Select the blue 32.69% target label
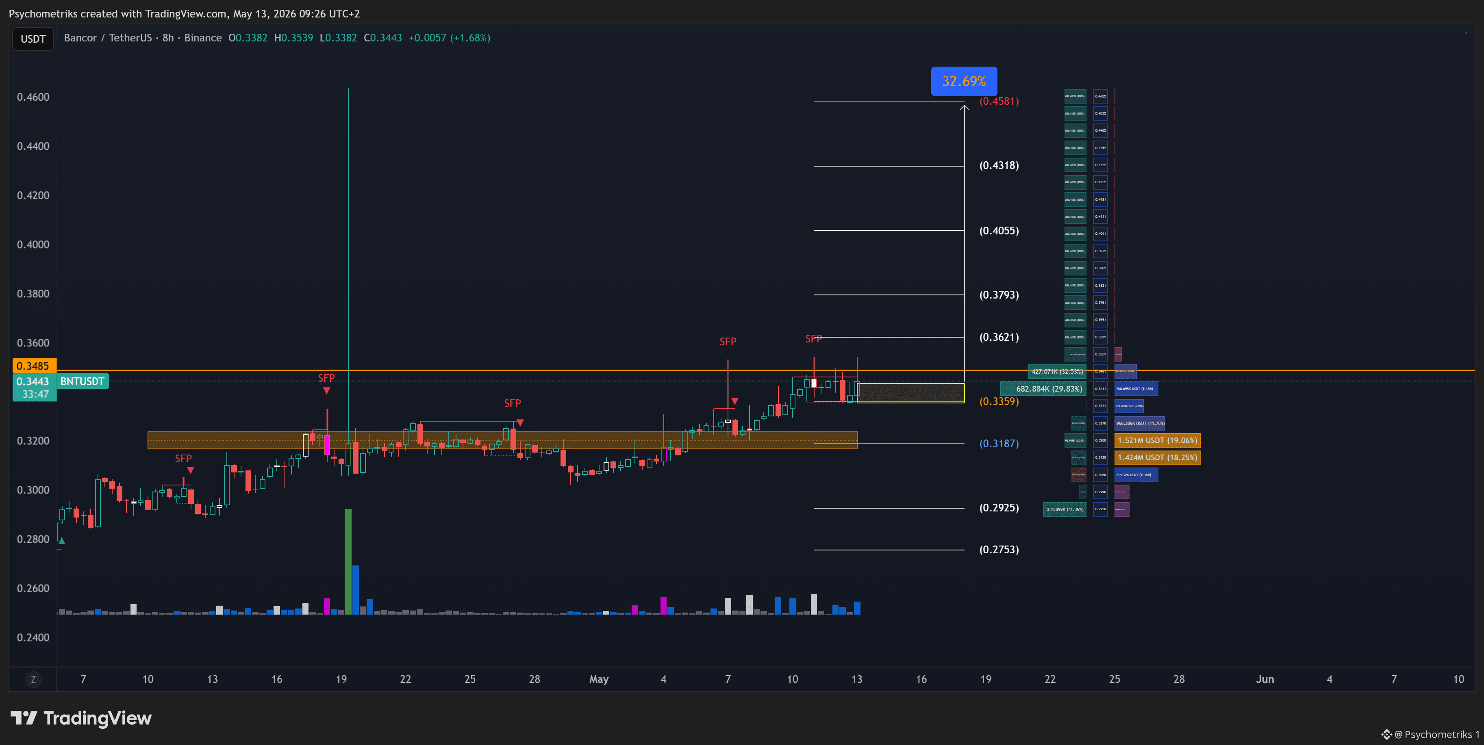Screen dimensions: 1484x745 964,81
